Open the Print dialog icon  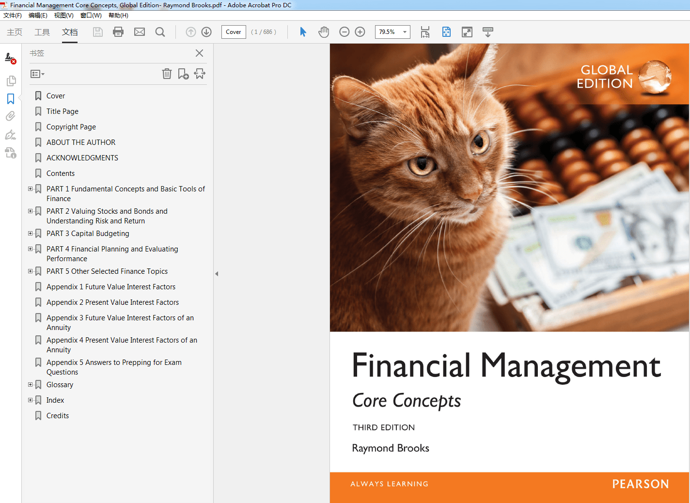118,31
